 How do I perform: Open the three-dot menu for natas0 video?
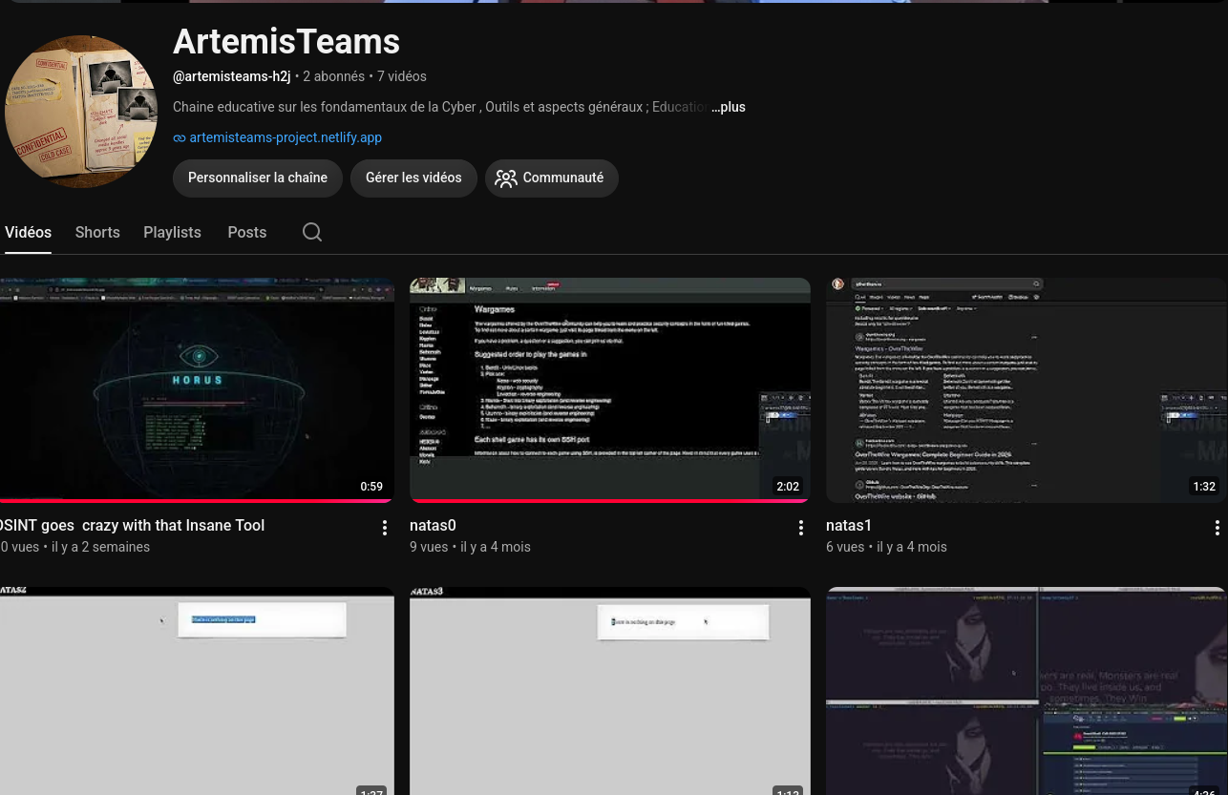click(x=800, y=528)
